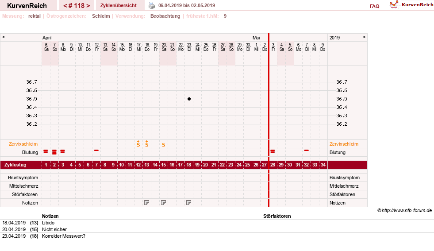Click the printer icon next to date range
The image size is (434, 251).
pos(152,5)
